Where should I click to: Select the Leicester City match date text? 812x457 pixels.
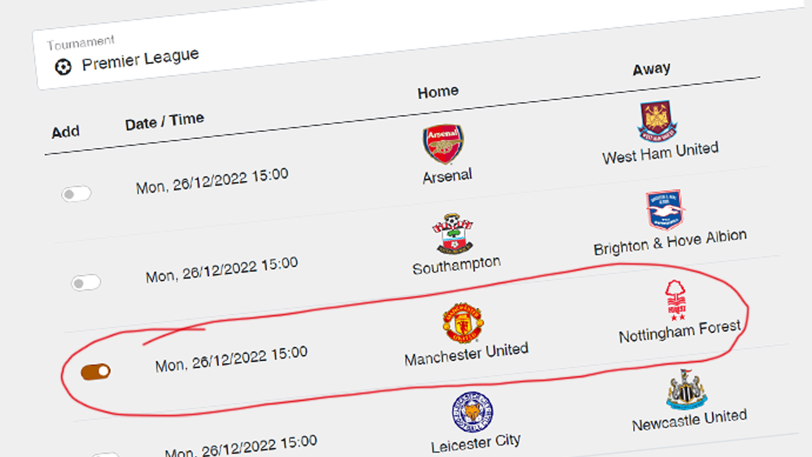point(241,447)
